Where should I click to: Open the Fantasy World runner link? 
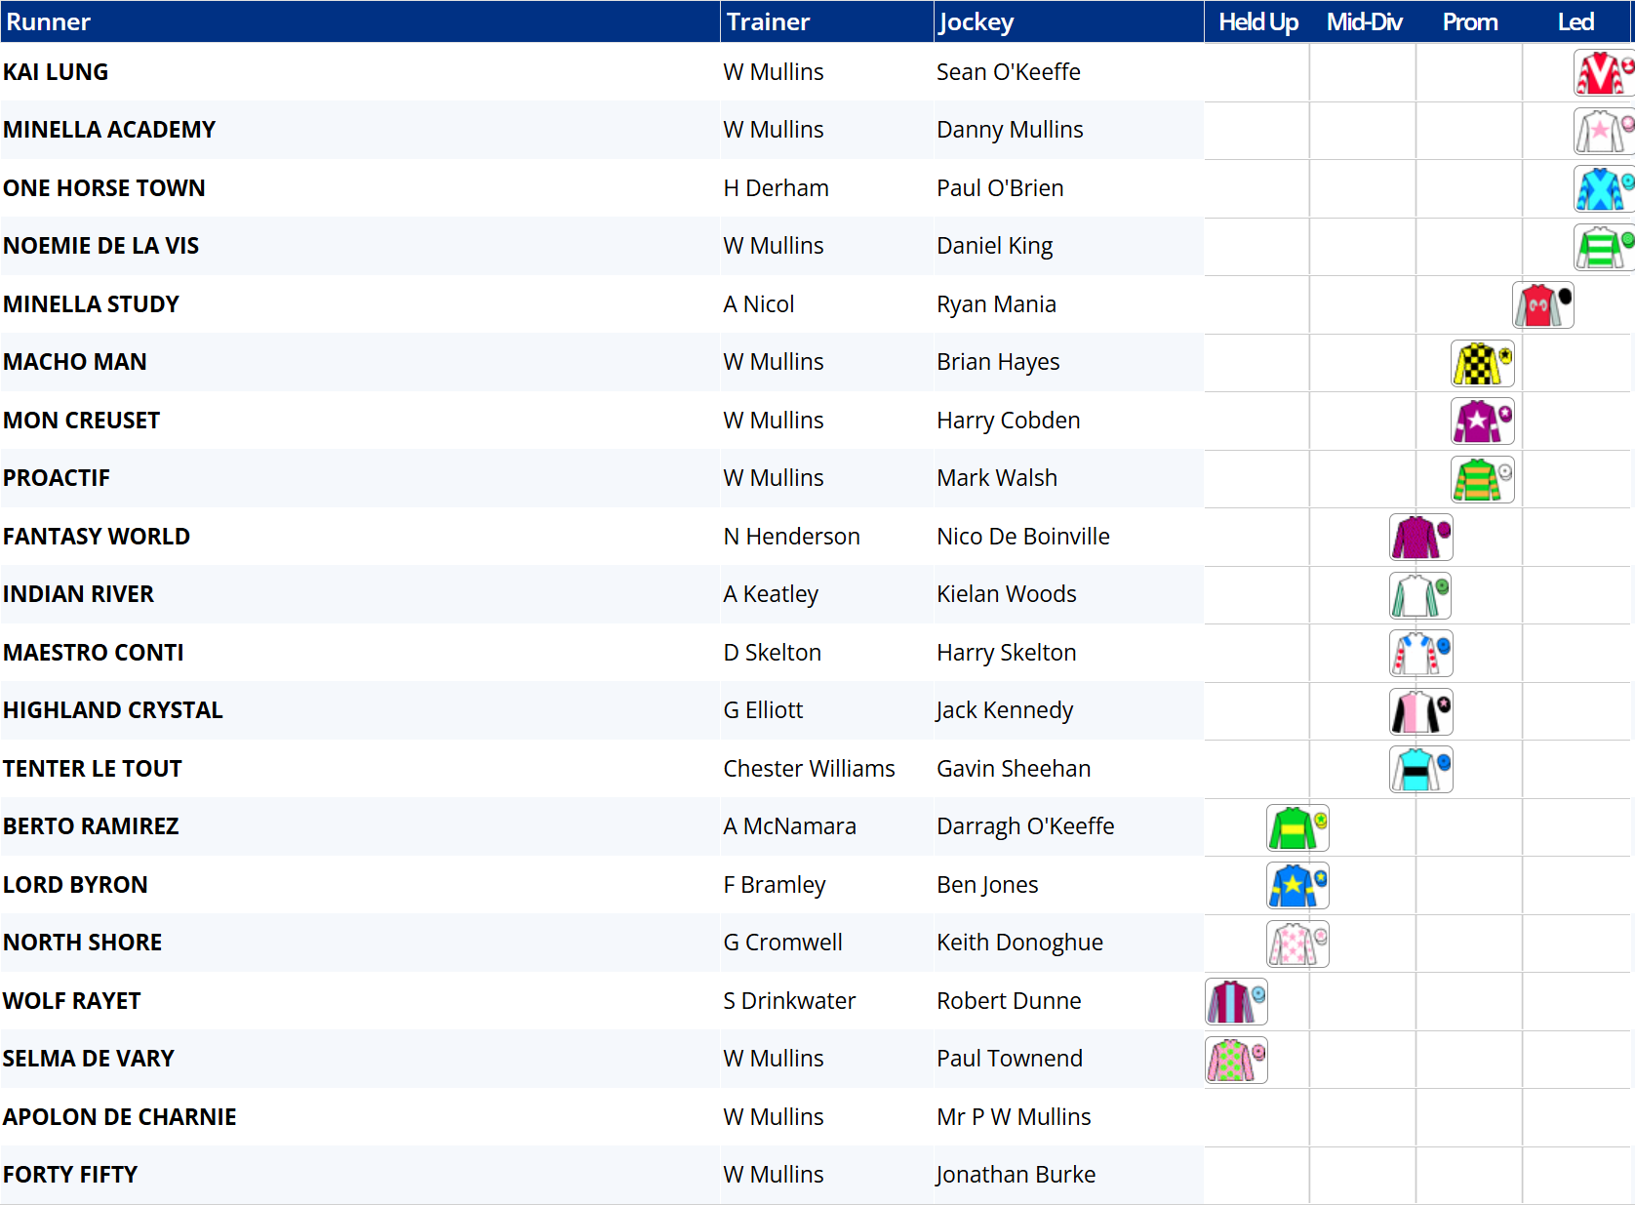[x=97, y=537]
